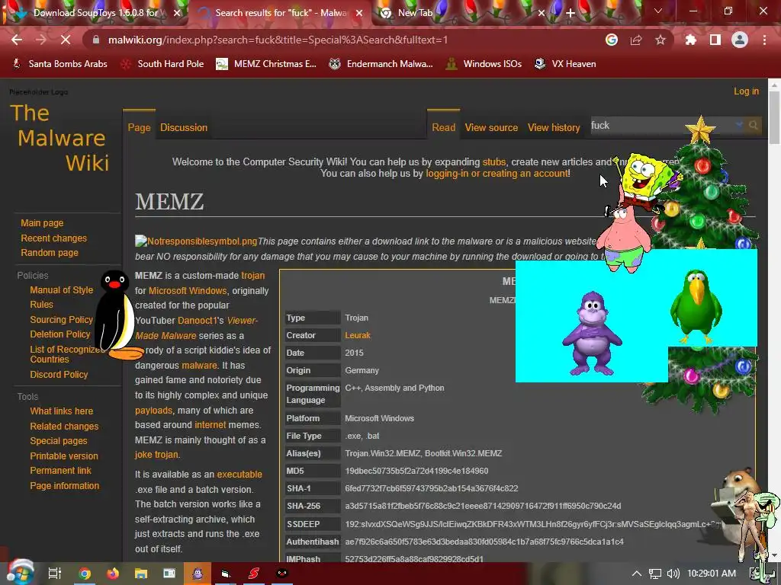Open a new tab with the plus button

point(570,13)
